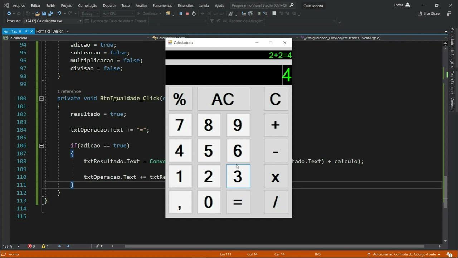Click the x multiply button on the calculator
458x258 pixels.
click(x=276, y=176)
